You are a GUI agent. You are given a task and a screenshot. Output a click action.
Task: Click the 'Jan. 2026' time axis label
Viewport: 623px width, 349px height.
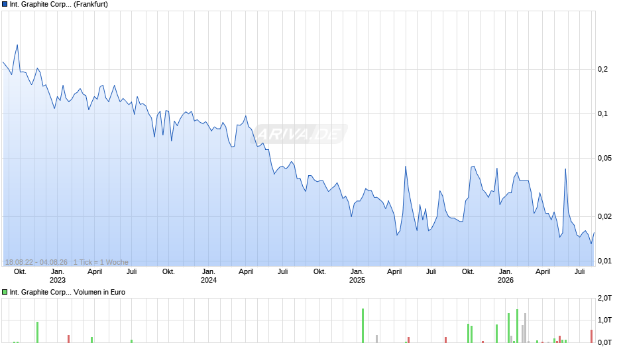[506, 276]
